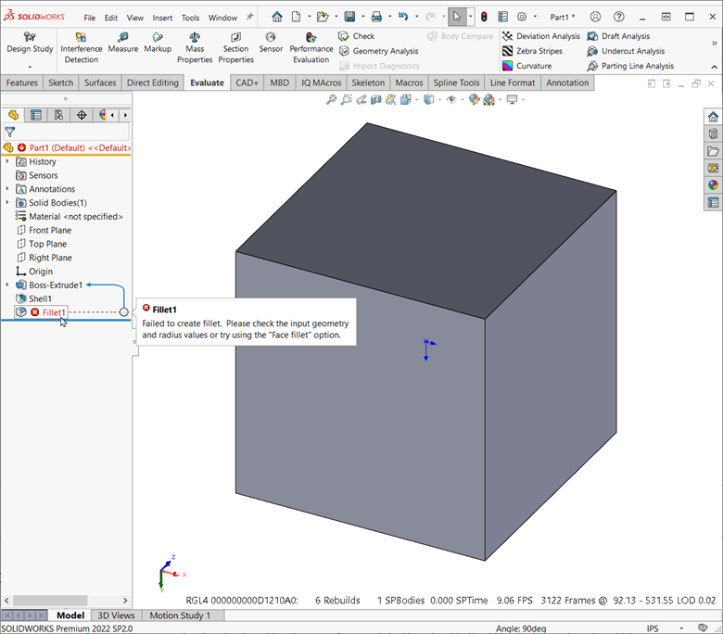Open the Tools menu
Viewport: 723px width, 634px height.
[190, 18]
